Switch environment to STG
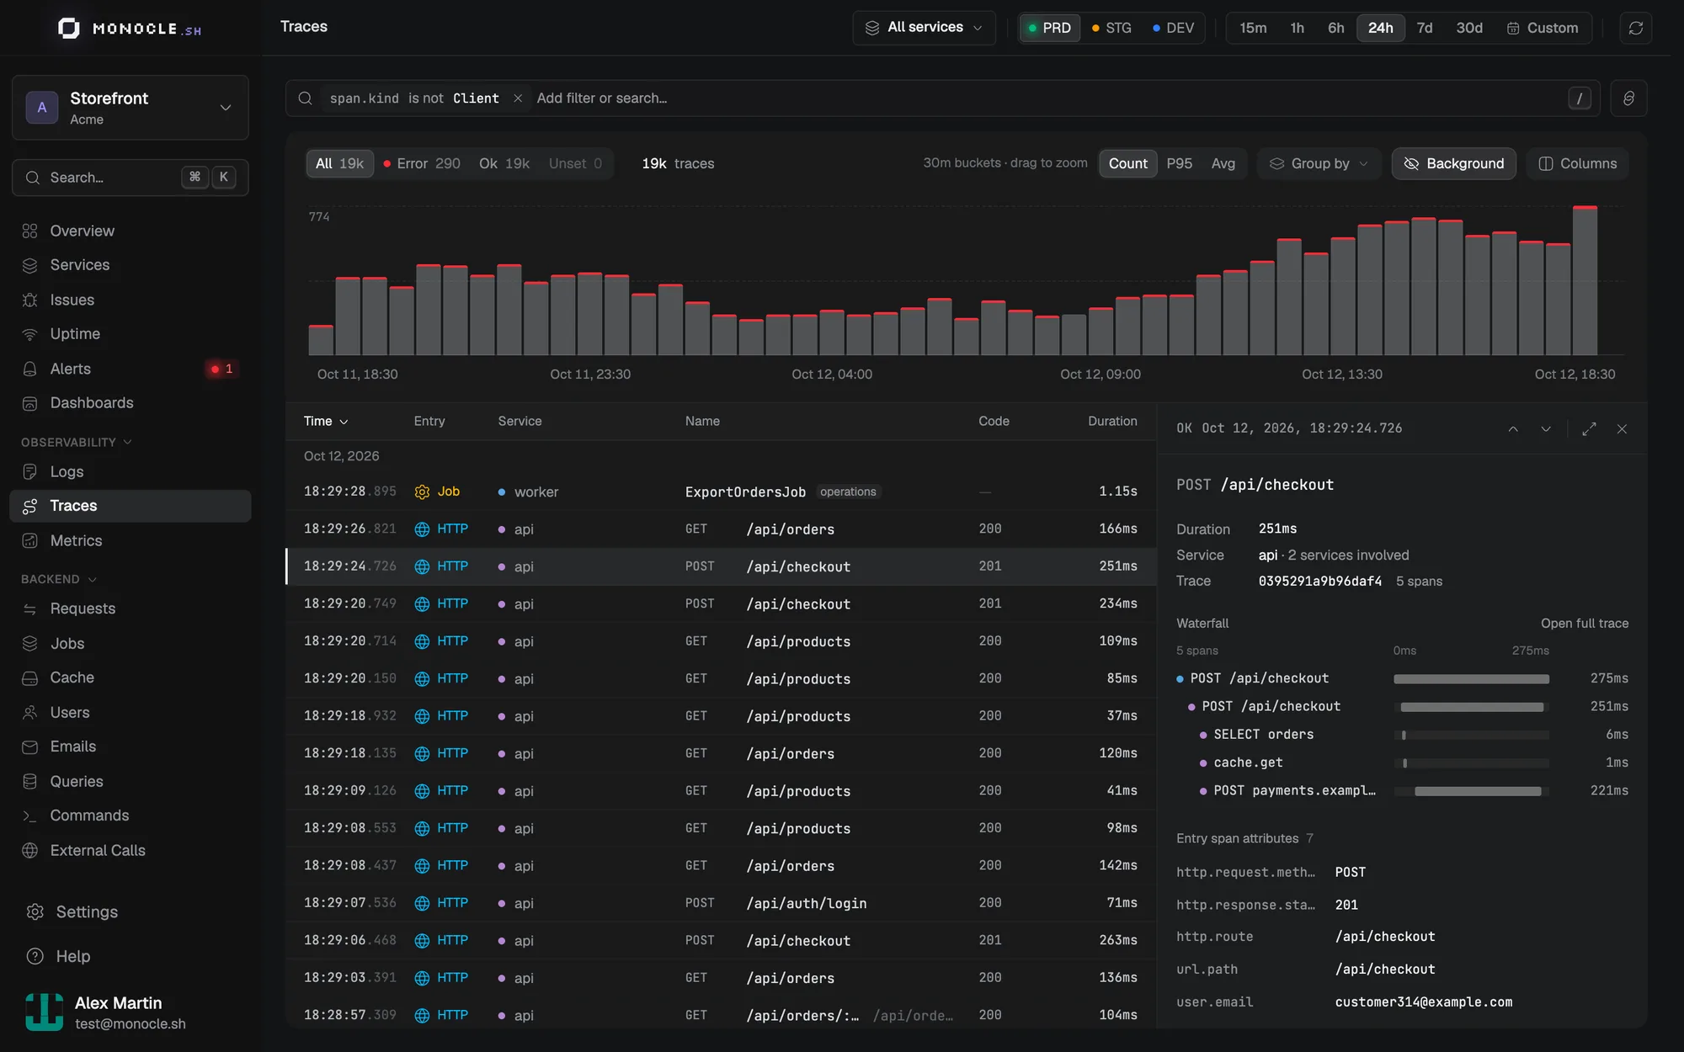 point(1111,28)
